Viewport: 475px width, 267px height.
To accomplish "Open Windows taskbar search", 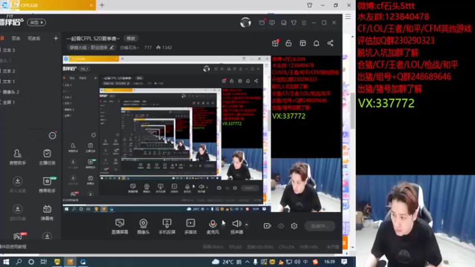I will coord(19,262).
